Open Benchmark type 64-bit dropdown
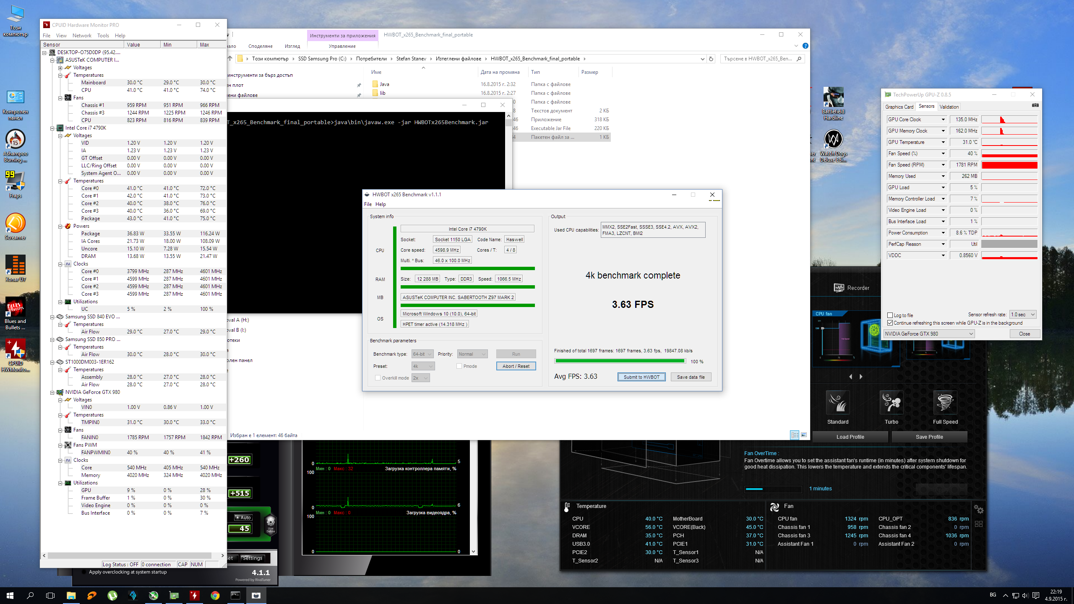 (422, 354)
